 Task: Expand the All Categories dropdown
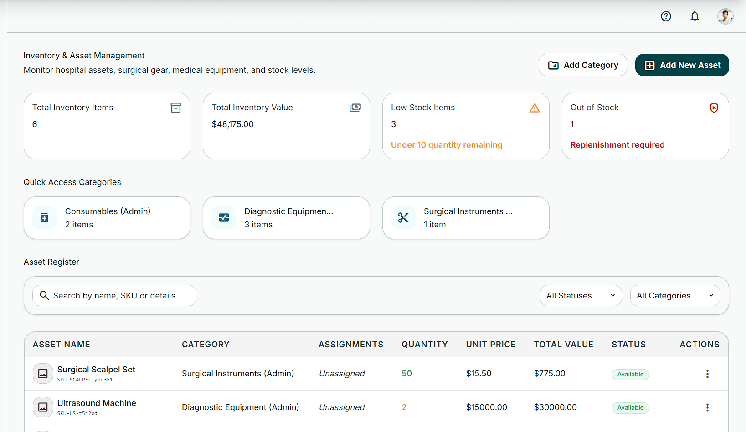(675, 296)
